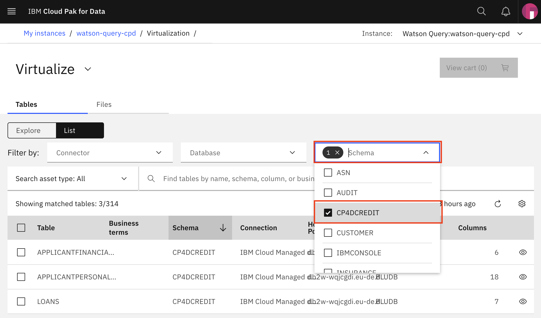This screenshot has height=318, width=541.
Task: Click the Virtualization breadcrumb text
Action: point(168,33)
